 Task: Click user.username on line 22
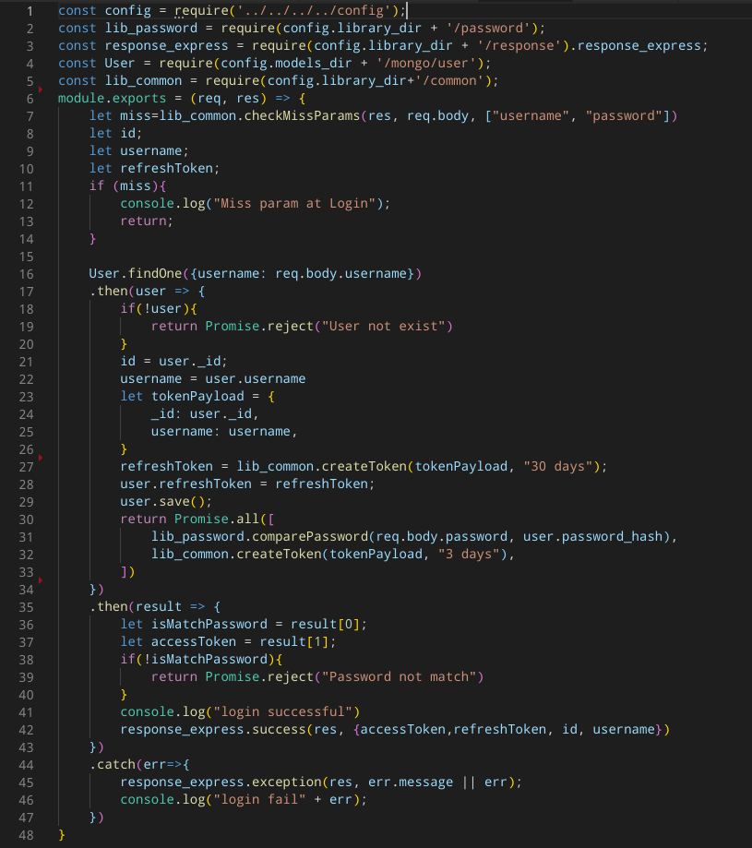256,378
